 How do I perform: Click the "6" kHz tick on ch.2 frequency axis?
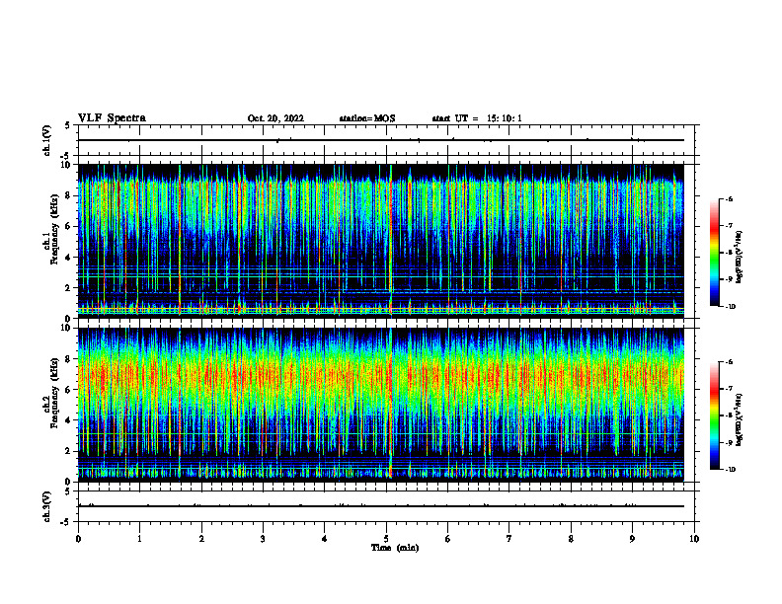point(69,390)
